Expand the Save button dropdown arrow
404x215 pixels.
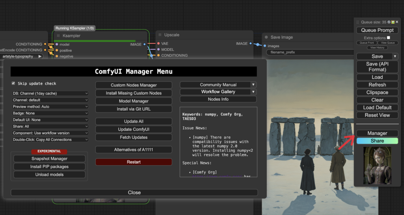(395, 57)
